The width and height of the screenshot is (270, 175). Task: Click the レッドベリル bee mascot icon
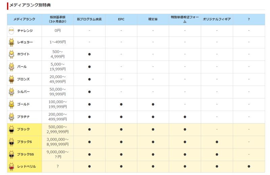(11, 166)
